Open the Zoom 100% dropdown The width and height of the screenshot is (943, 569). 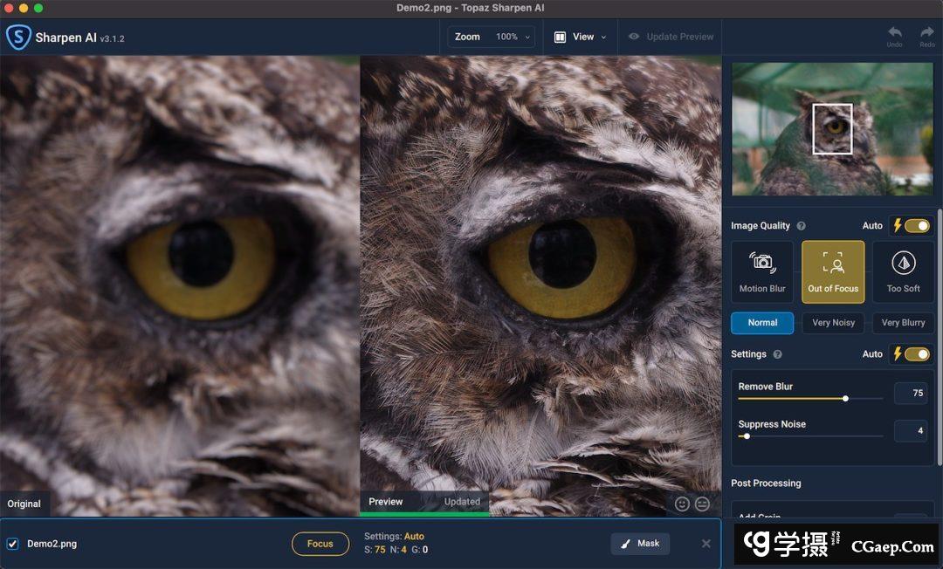click(492, 37)
